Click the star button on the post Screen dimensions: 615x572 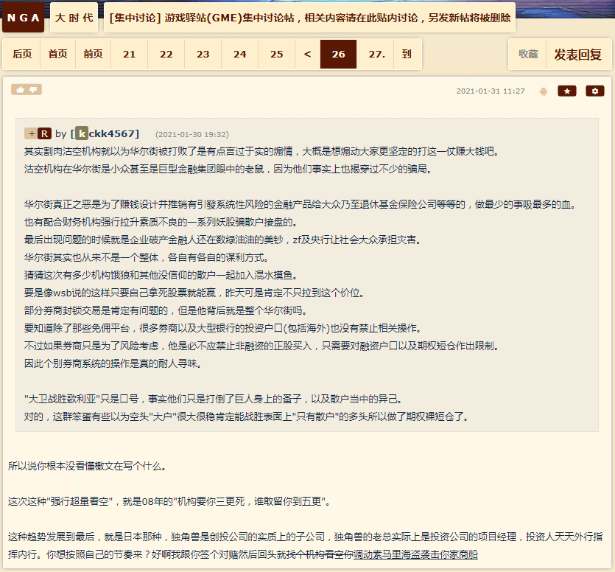point(566,91)
